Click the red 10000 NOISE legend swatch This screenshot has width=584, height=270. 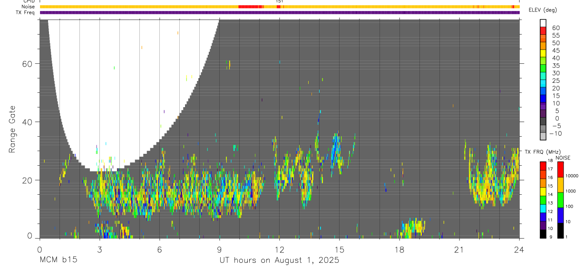560,170
